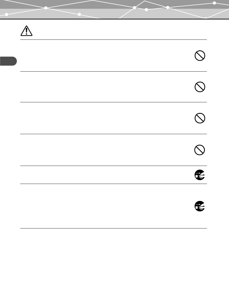Click the low white dot between two left nodes

pos(79,14)
